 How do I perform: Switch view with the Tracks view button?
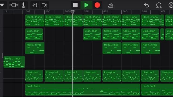click(14, 5)
